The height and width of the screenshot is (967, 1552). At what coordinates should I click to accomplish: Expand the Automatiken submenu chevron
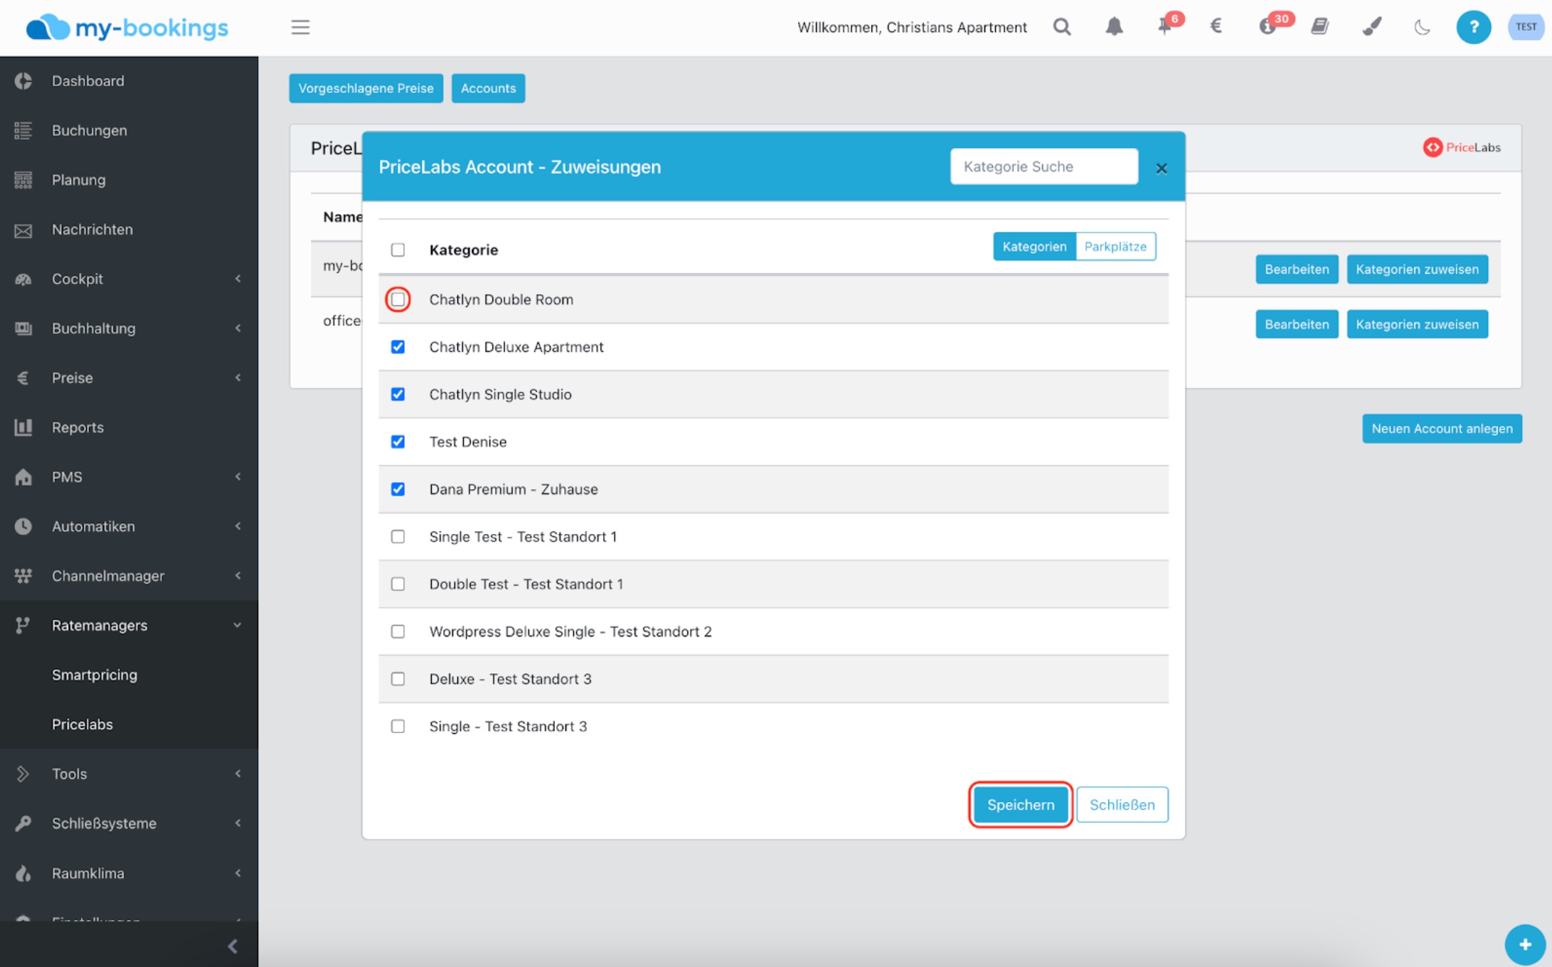(238, 526)
